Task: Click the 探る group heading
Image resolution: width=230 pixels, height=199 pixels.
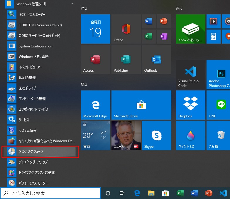Action: coord(84,85)
